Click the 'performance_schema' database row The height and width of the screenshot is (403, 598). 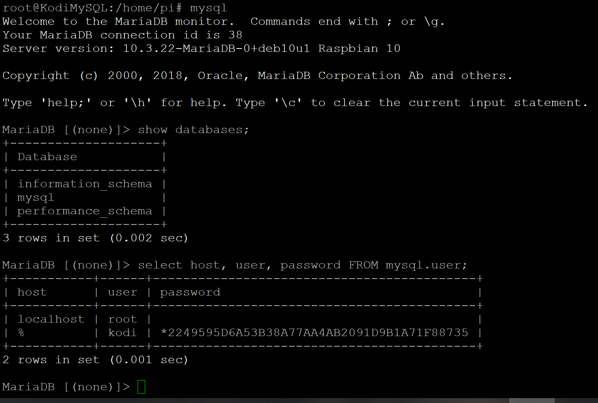[x=85, y=211]
